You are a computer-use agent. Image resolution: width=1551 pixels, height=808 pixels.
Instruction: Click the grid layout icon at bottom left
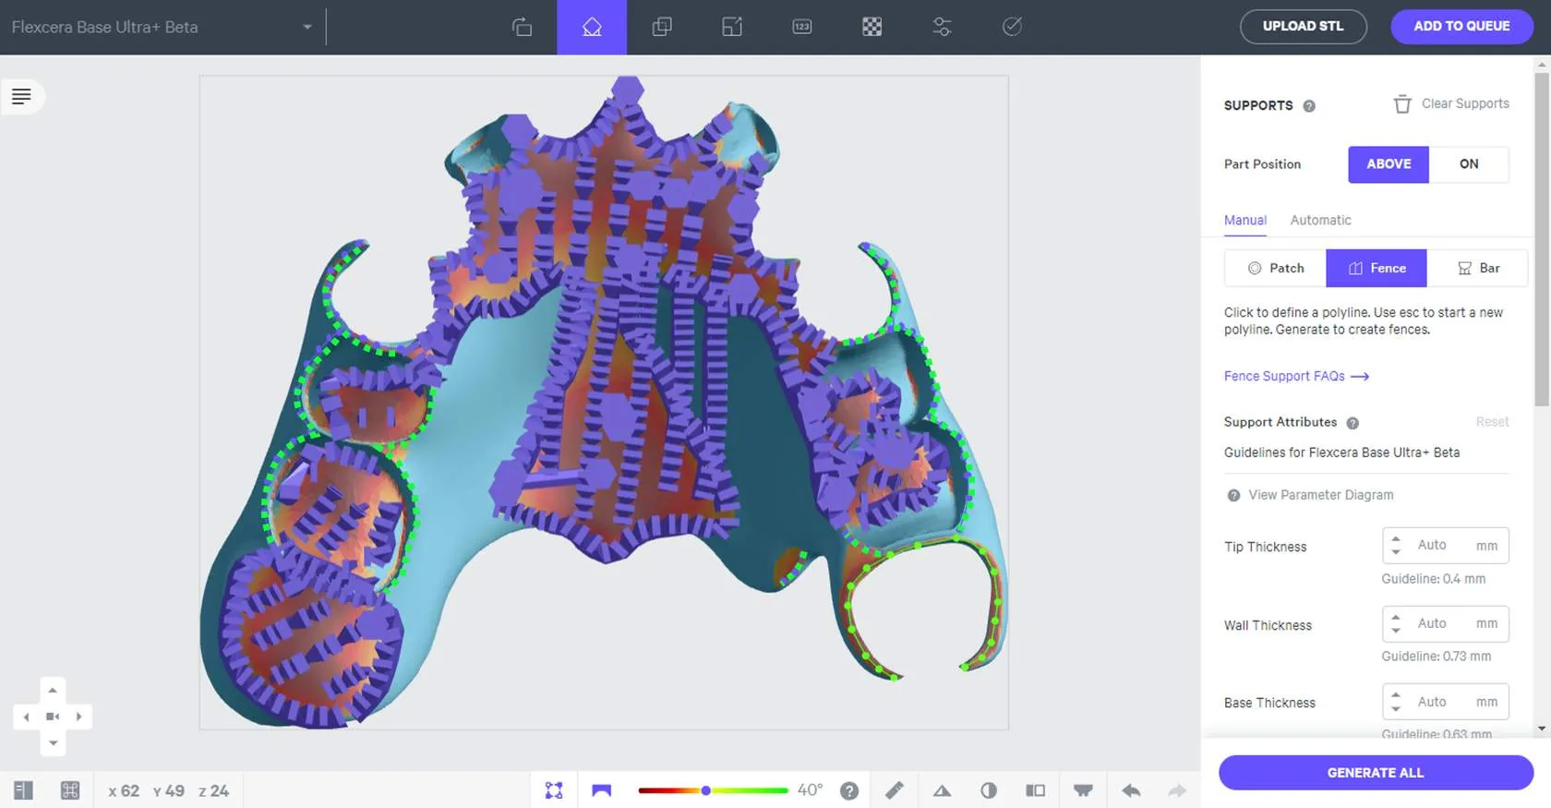tap(70, 790)
